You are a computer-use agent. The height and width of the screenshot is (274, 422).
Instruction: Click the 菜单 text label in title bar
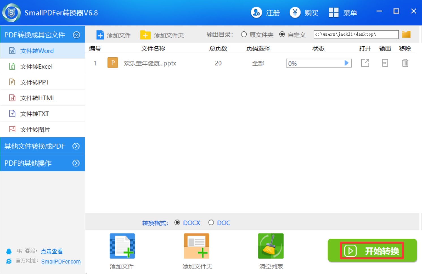[x=350, y=13]
